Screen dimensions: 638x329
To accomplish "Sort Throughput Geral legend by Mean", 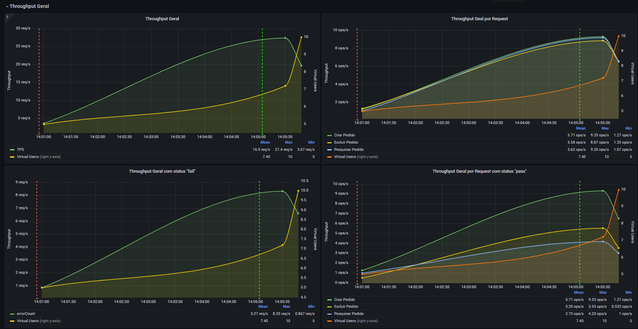I will [x=265, y=142].
